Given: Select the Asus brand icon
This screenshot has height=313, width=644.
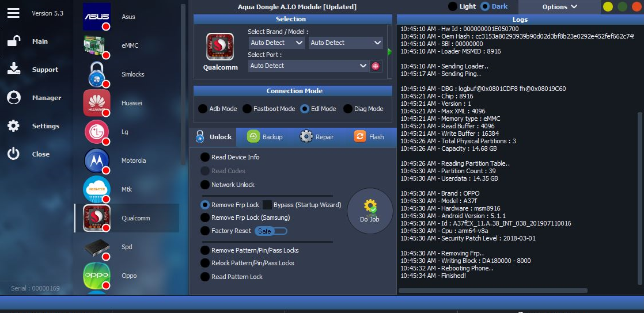Looking at the screenshot, I should 97,17.
